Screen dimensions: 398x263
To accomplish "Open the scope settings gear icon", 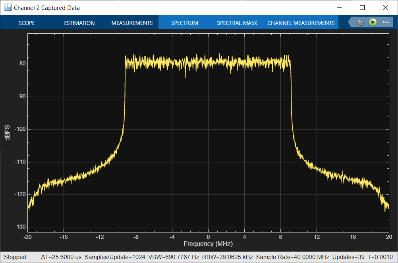I will (x=360, y=23).
